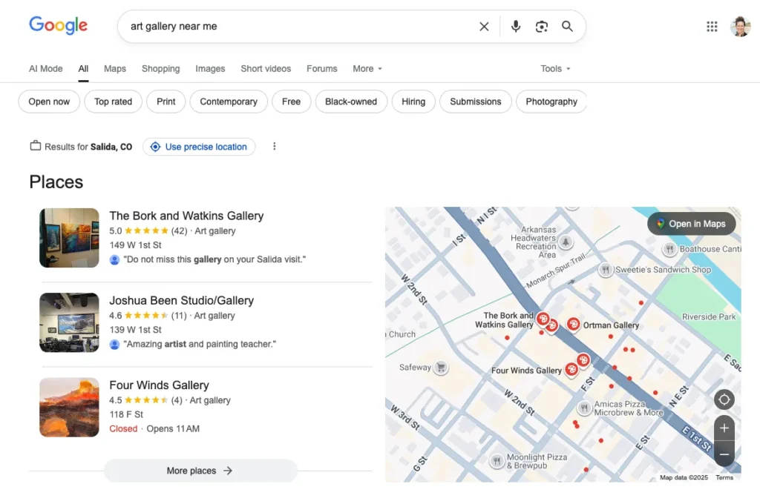
Task: Click the "149 W 1st St" address
Action: click(x=135, y=245)
